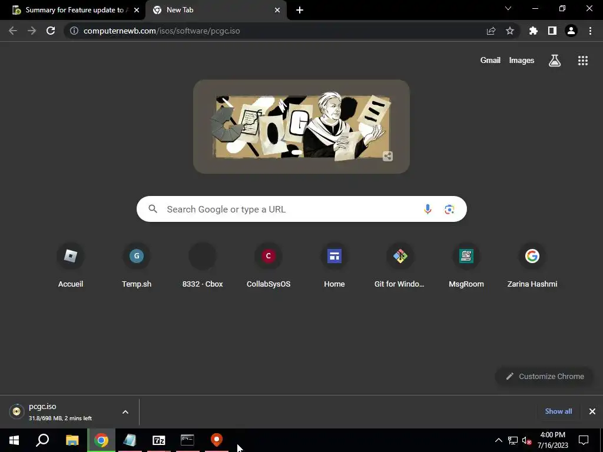Open the notepad-like taskbar app

[x=130, y=440]
